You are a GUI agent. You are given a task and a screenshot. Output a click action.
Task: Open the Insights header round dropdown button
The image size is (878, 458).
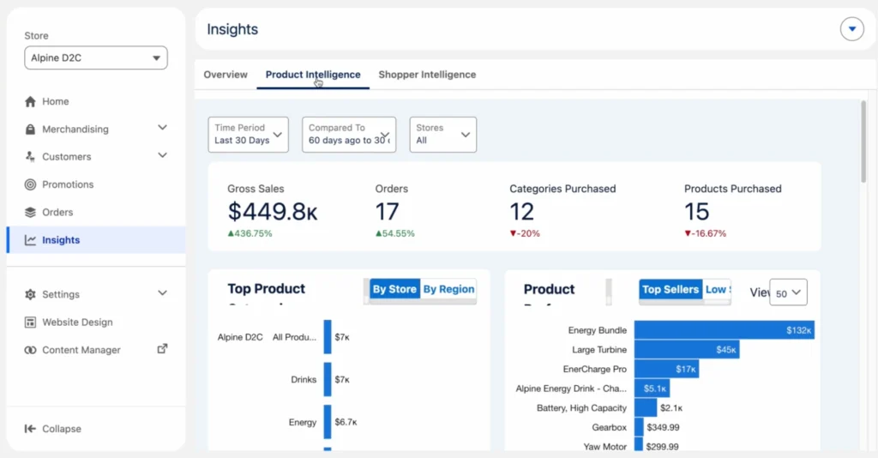(851, 29)
